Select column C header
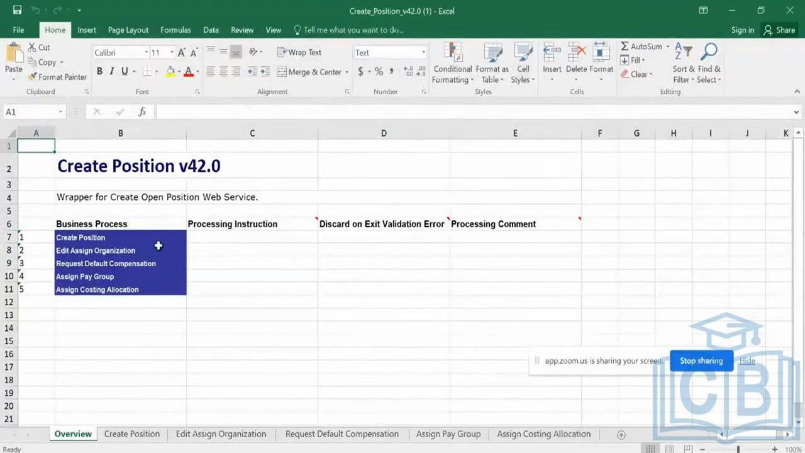Image resolution: width=805 pixels, height=453 pixels. (x=252, y=133)
